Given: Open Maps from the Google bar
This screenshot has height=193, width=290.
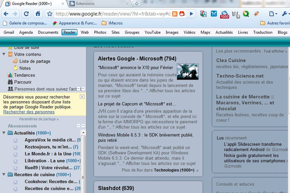Looking at the screenshot, I should tap(205, 32).
